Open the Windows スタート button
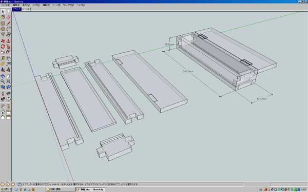308x192 pixels. point(6,189)
